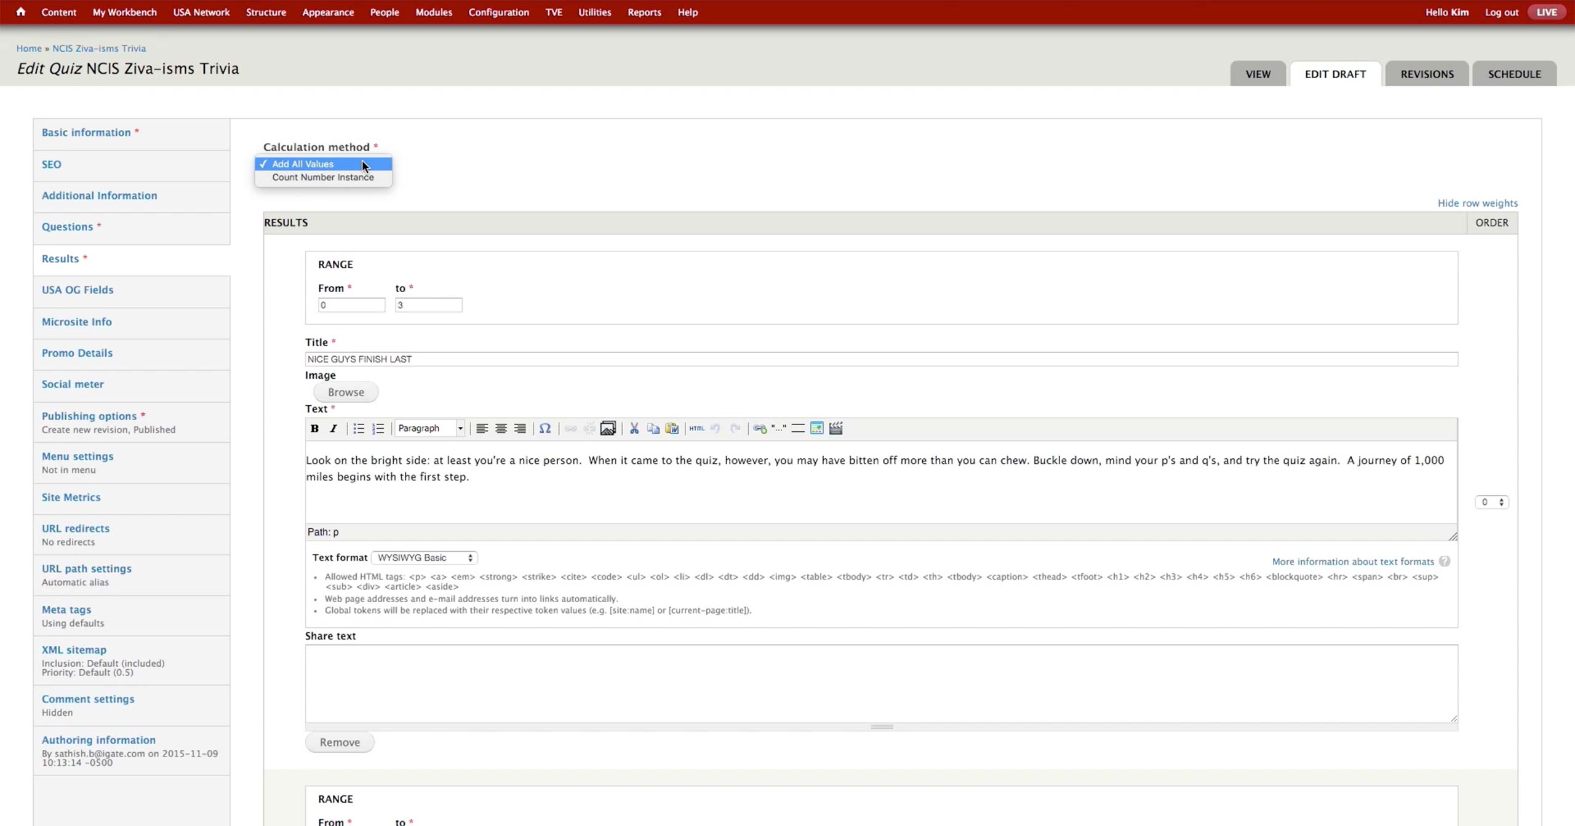This screenshot has width=1575, height=826.
Task: Insert special character with Omega icon
Action: coord(544,429)
